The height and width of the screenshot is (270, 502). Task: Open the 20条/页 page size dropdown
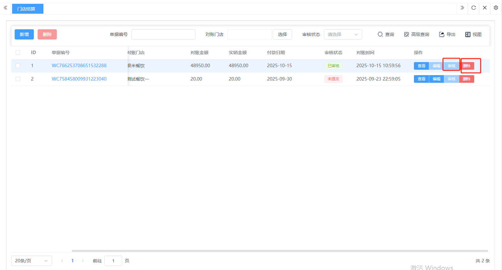tap(31, 261)
